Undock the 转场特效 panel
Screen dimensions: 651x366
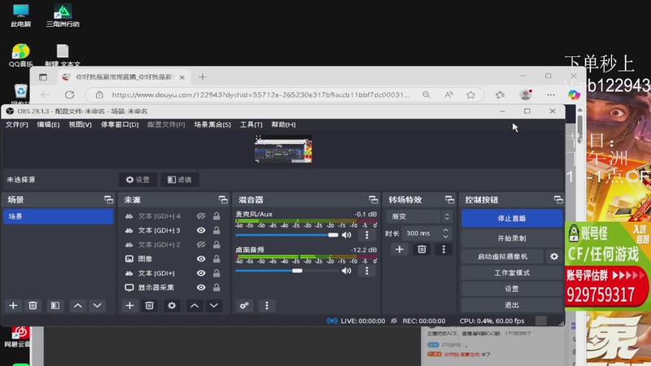pyautogui.click(x=450, y=200)
